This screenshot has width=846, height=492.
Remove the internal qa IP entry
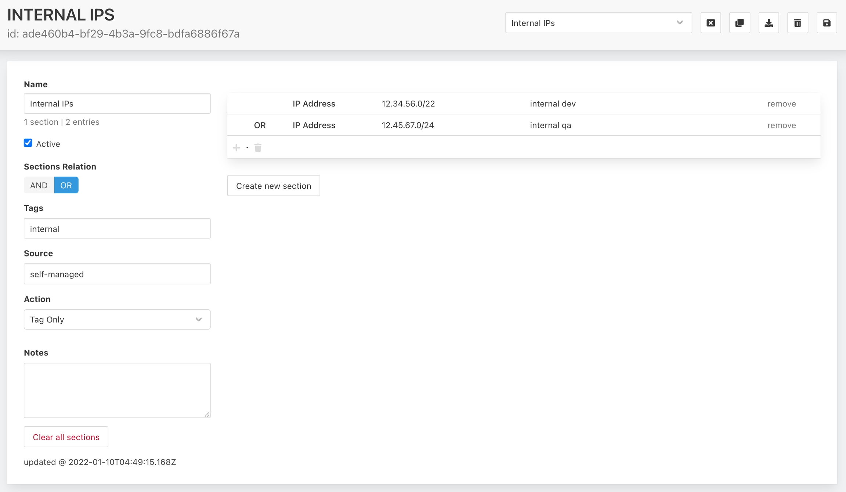click(x=781, y=125)
